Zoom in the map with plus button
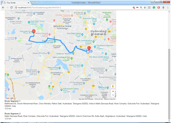This screenshot has width=171, height=123. tap(113, 91)
